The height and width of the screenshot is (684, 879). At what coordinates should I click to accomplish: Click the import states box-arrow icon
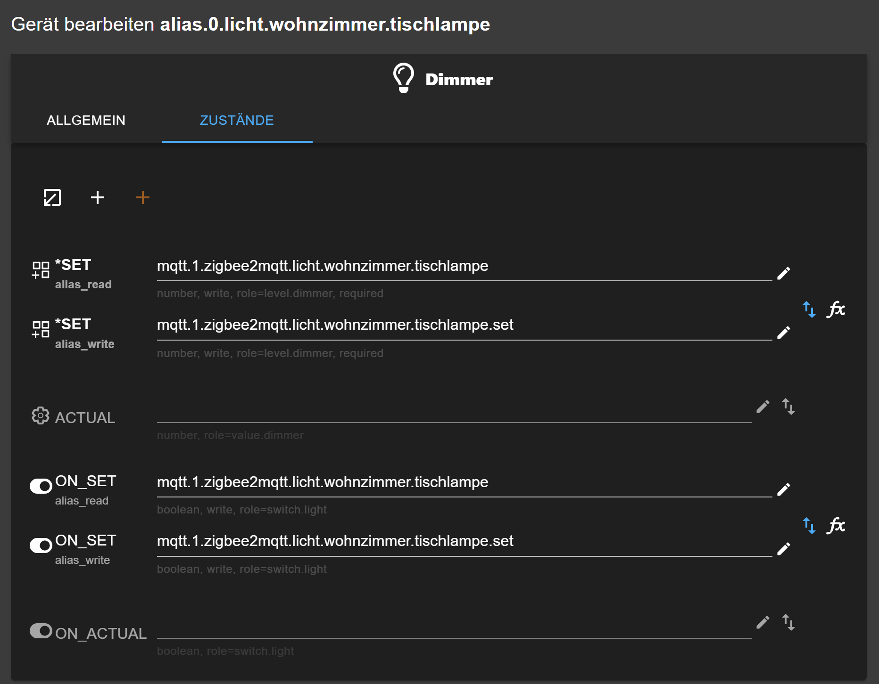tap(52, 197)
